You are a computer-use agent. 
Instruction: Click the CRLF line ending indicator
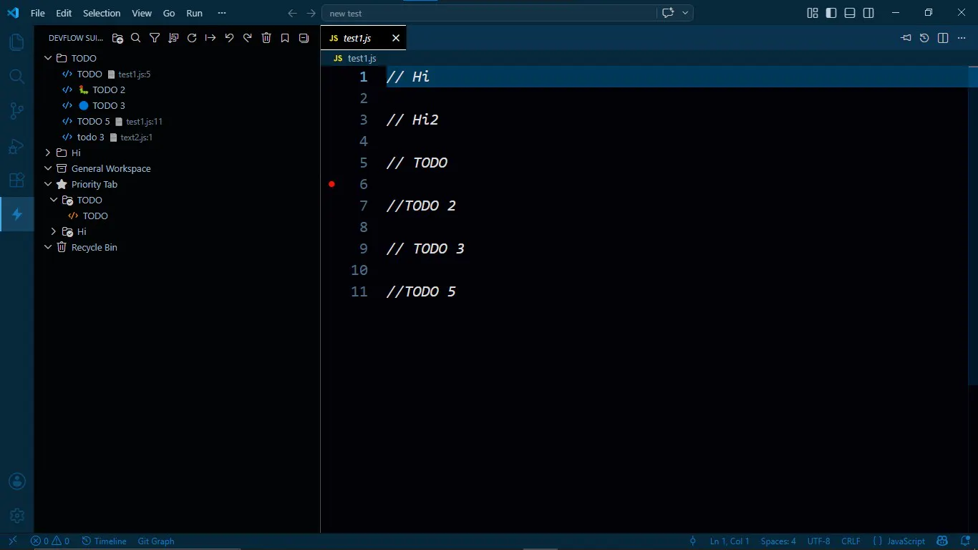[x=851, y=541]
